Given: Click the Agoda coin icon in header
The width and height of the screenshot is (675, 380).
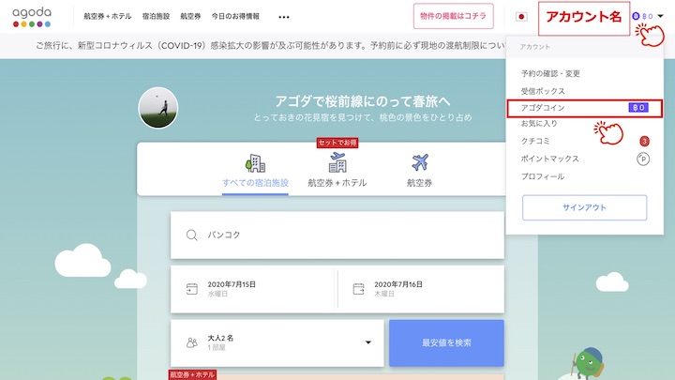Looking at the screenshot, I should point(636,16).
